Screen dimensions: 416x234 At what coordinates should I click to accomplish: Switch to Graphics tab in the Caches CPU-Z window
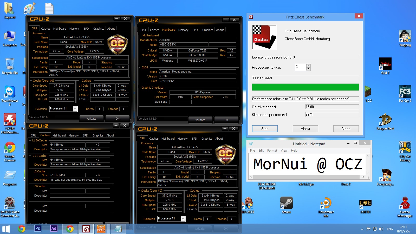tap(98, 135)
